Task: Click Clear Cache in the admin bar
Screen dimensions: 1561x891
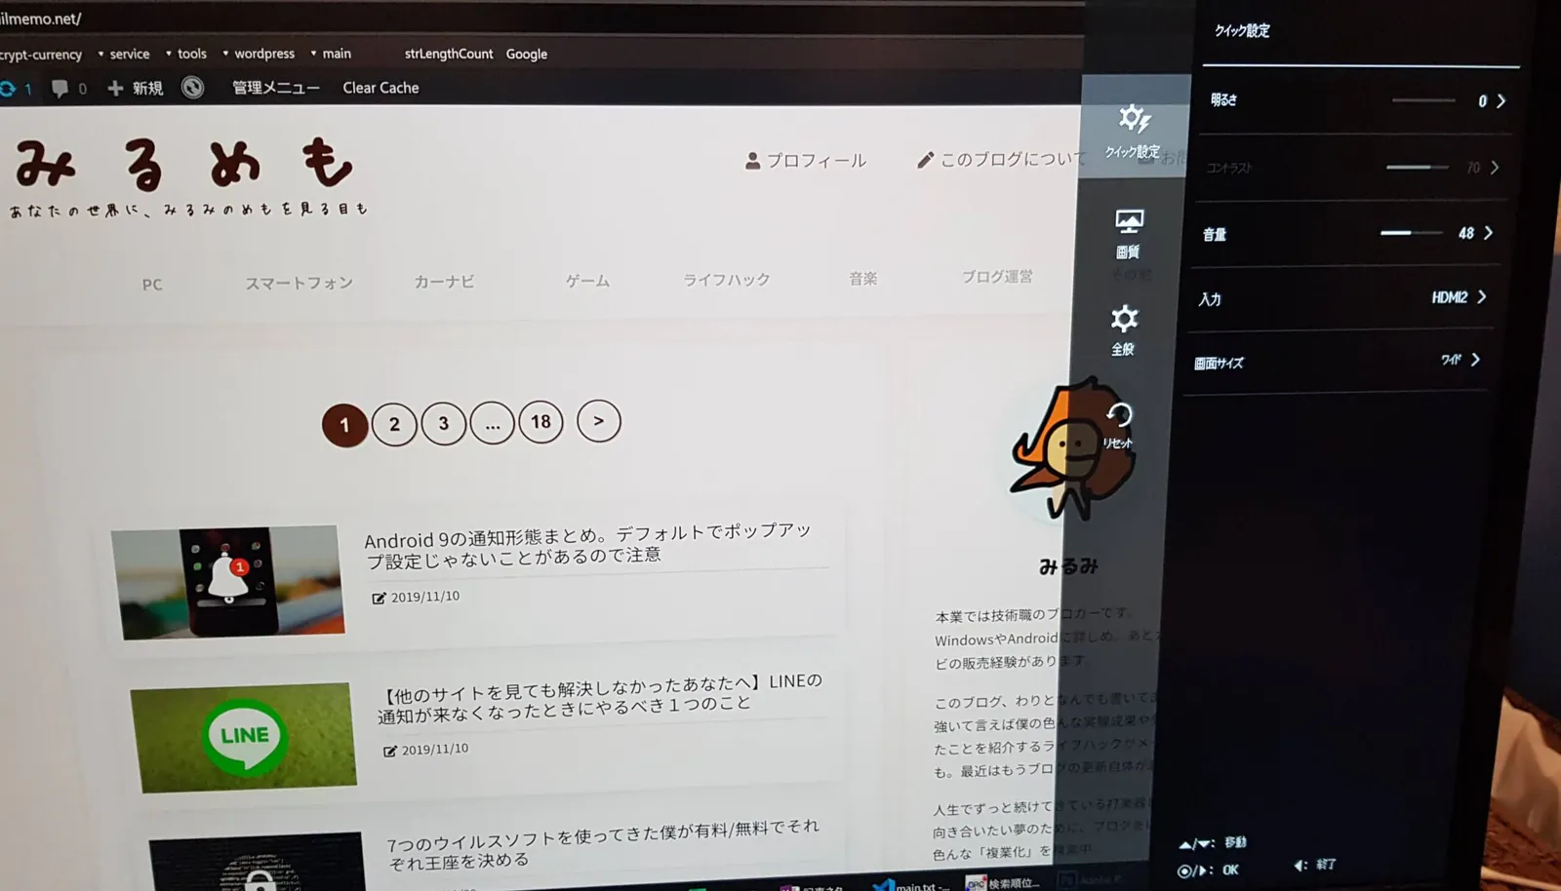Action: point(380,88)
